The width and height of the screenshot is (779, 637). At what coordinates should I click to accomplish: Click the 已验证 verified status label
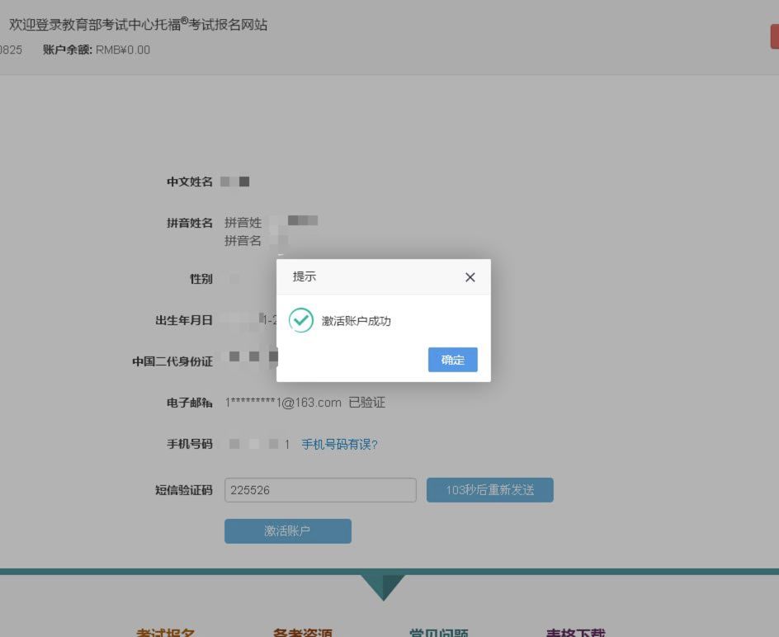pos(366,403)
